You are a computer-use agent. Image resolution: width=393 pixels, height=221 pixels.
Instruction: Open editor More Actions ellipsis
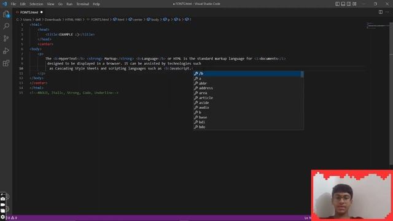coord(387,12)
